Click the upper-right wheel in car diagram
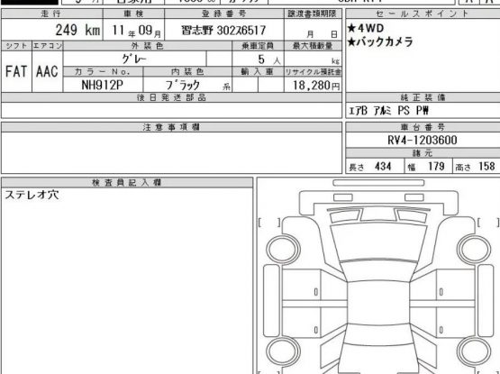The image size is (500, 374). (474, 250)
